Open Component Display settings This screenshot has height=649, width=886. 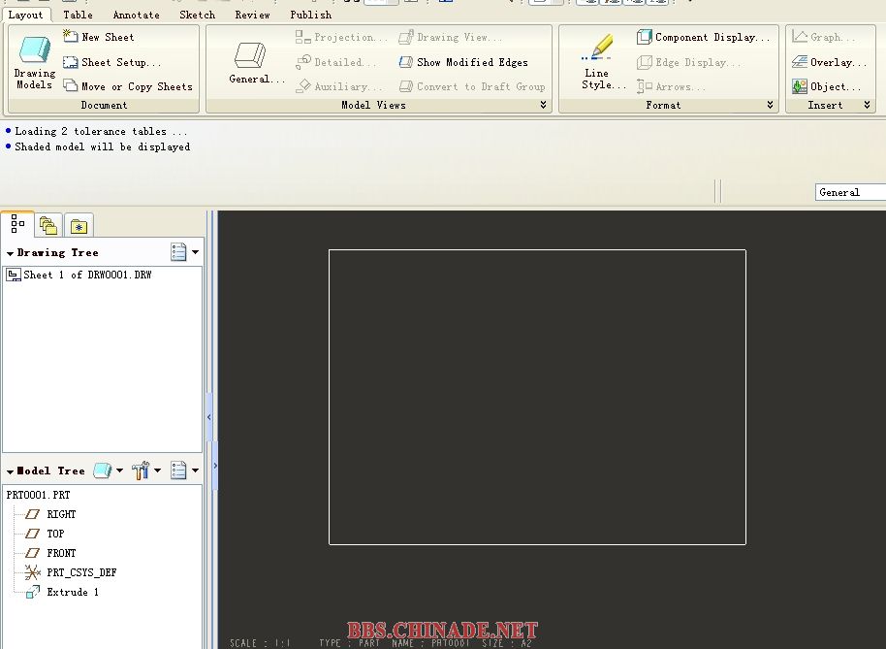pos(703,37)
